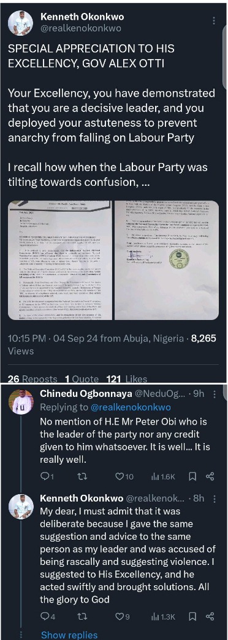The image size is (228, 640).
Task: Bookmark Kenneth Okonkwo's 8h reply
Action: (193, 616)
